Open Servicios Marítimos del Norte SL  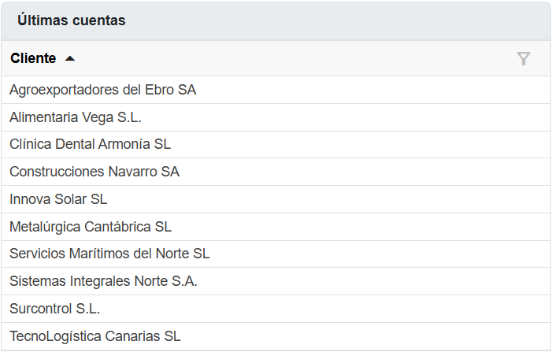(109, 254)
